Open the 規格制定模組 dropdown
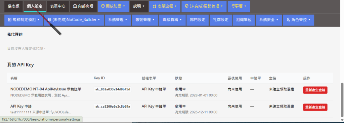Screen dimensions: 344x123 pos(24,20)
